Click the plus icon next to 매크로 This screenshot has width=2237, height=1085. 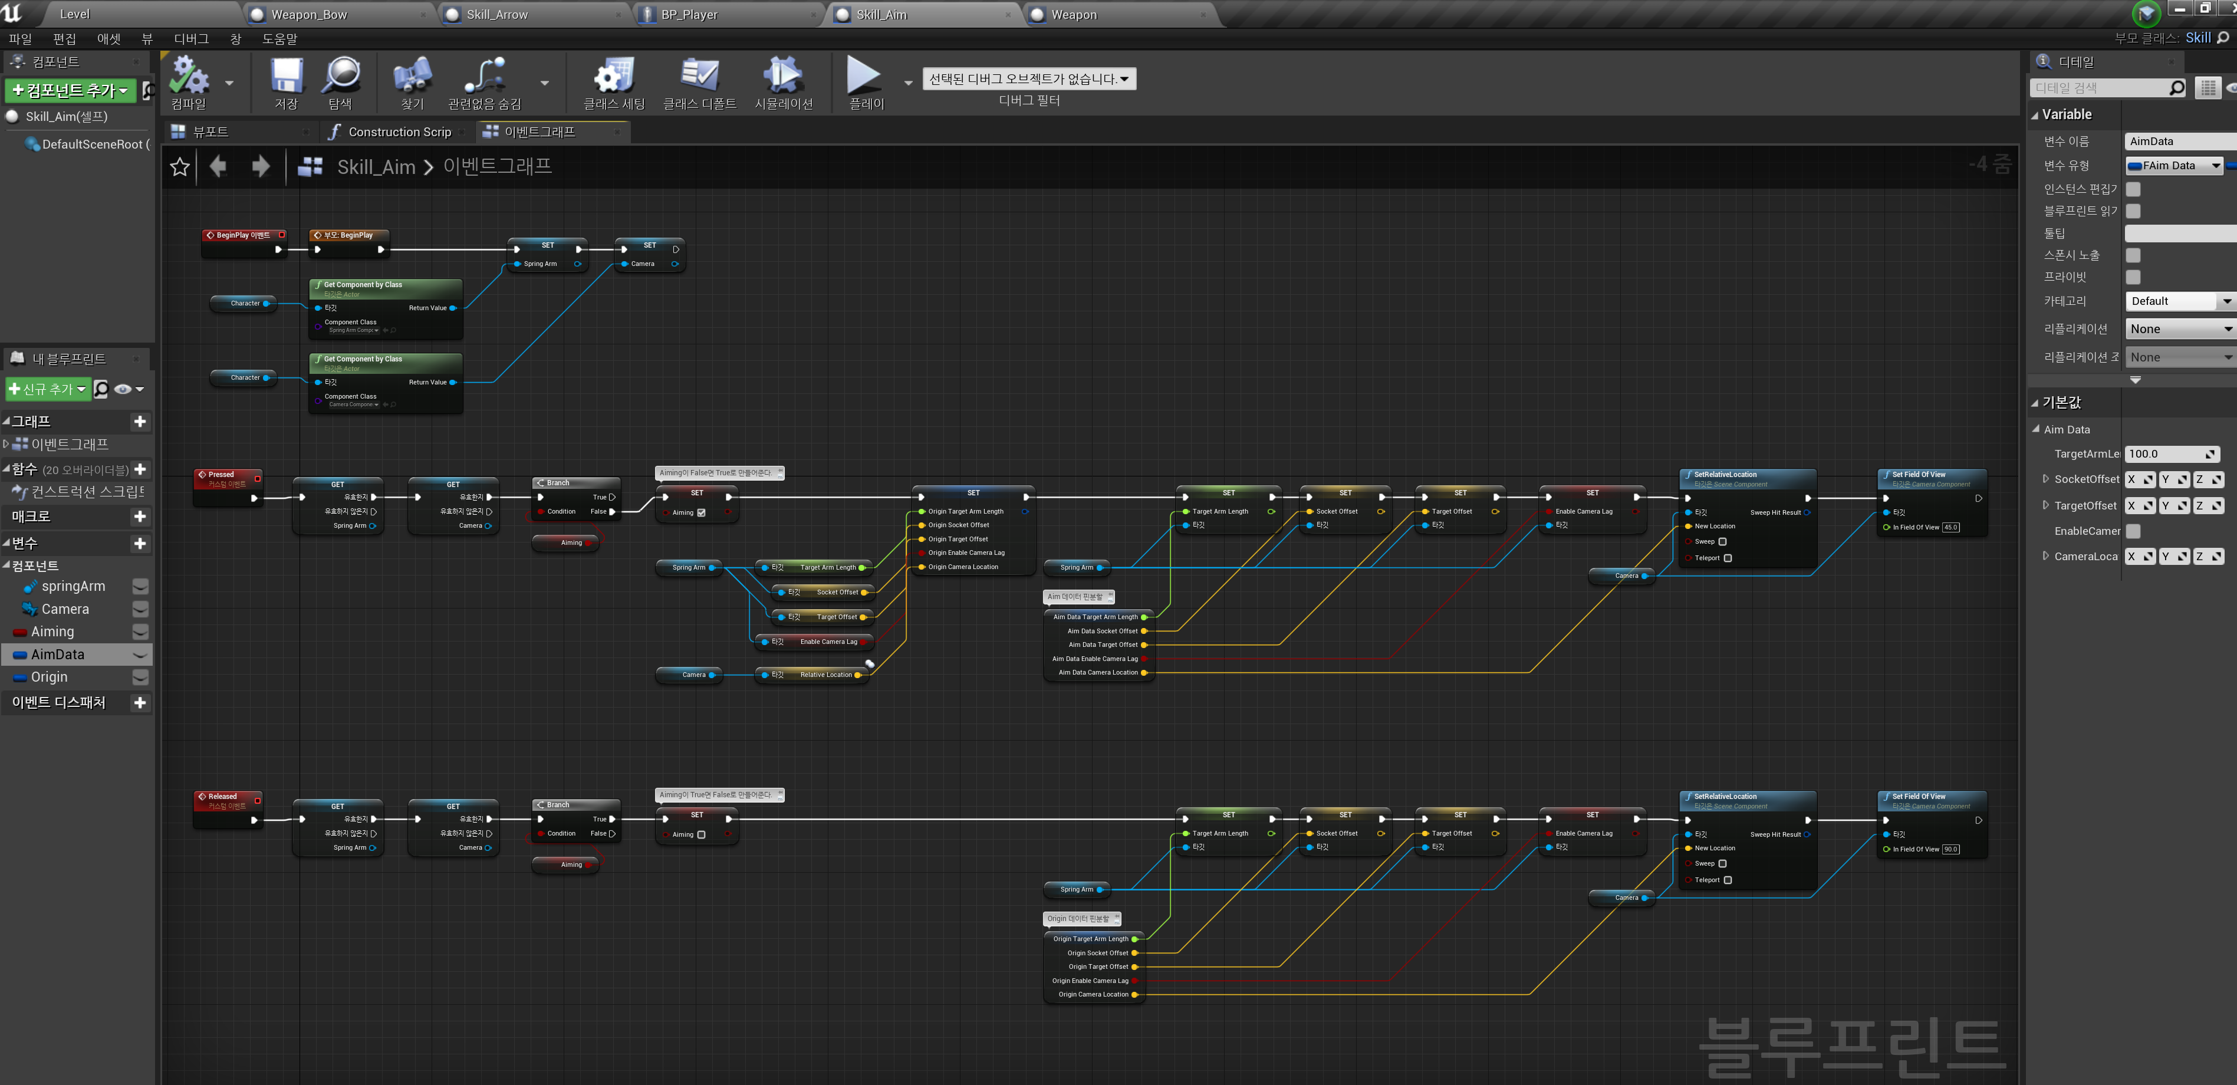click(140, 517)
